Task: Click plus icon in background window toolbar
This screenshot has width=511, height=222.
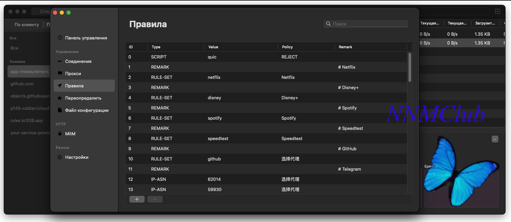Action: [x=497, y=12]
